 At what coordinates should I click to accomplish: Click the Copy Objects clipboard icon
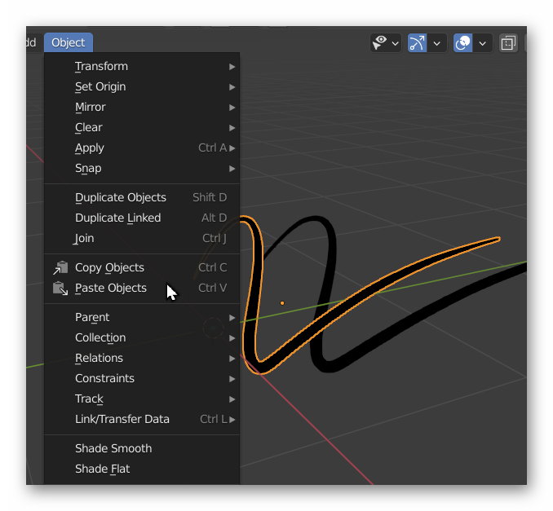pyautogui.click(x=60, y=267)
